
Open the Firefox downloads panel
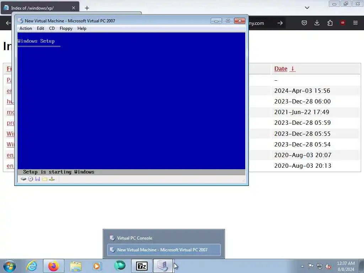coord(317,23)
